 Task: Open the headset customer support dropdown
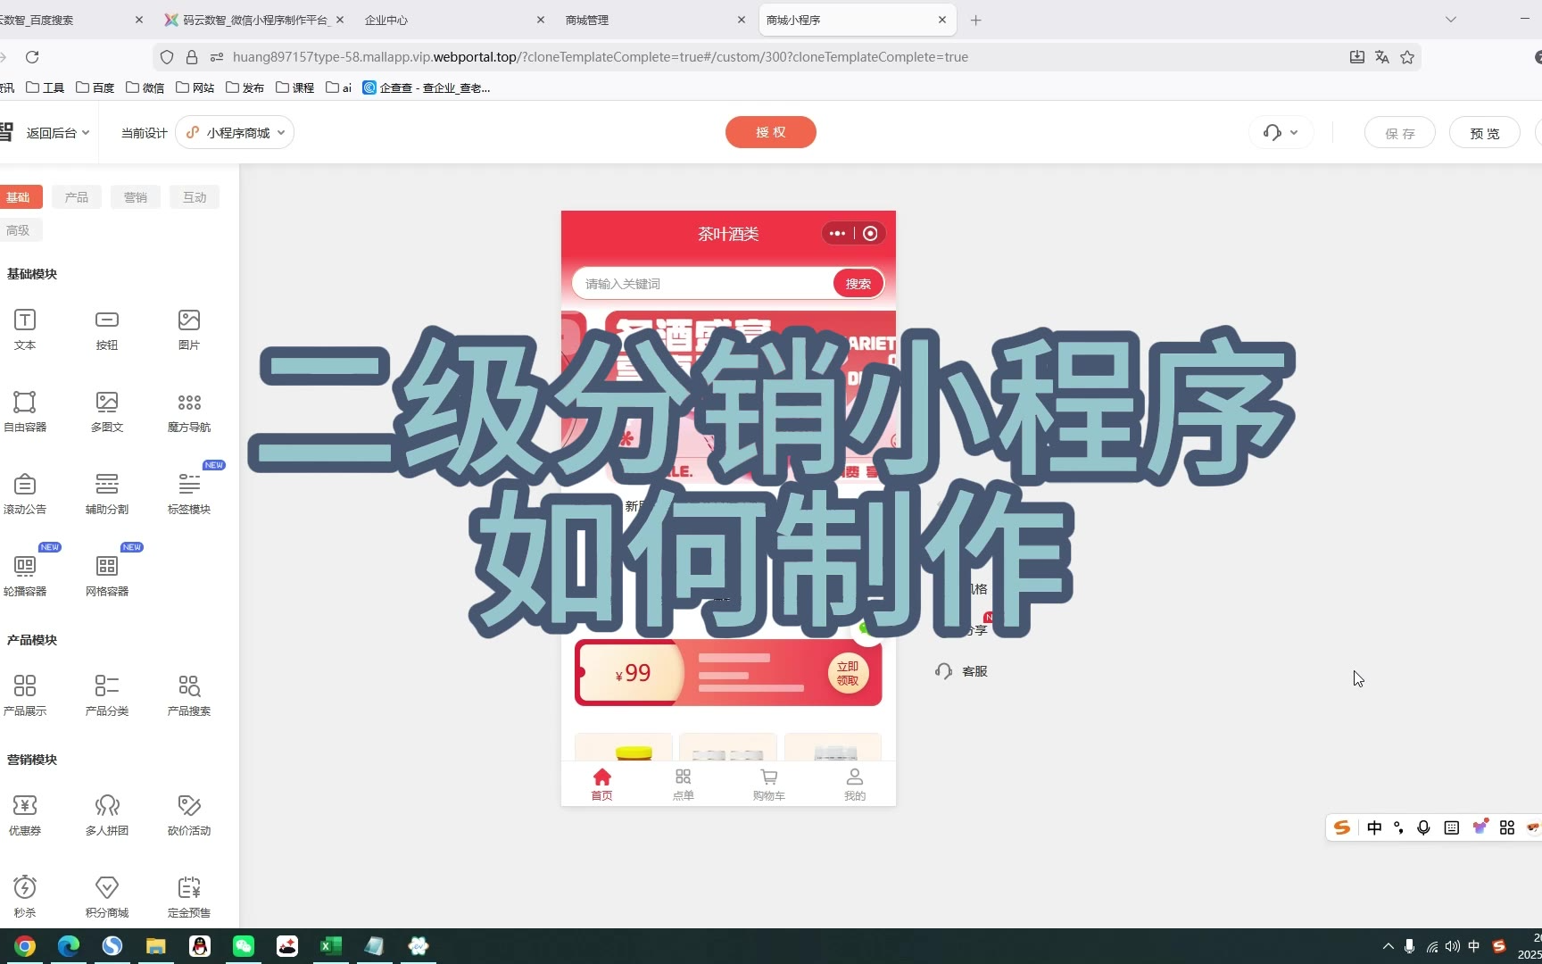point(1281,133)
